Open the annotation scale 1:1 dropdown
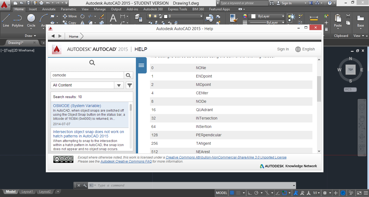Screen dimensions: 369x197 pos(317,193)
